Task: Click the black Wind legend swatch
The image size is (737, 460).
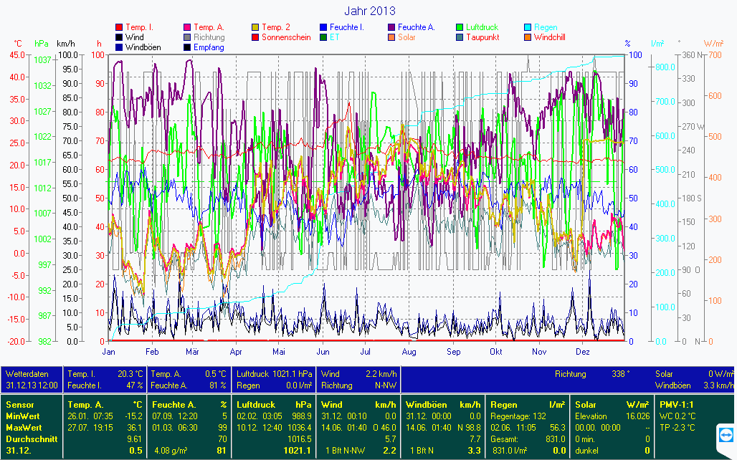Action: click(x=119, y=37)
